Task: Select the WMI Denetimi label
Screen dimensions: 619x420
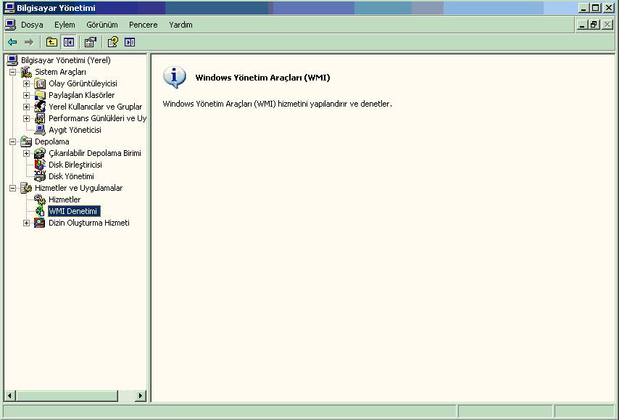Action: click(x=74, y=211)
